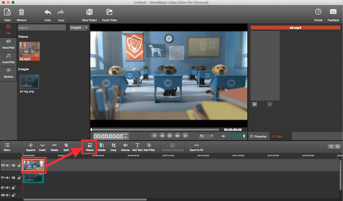Split the clip at playhead
Viewport: 343px width, 201px height.
(66, 145)
